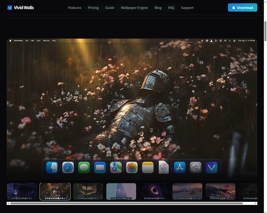Go to the Support page

point(187,8)
